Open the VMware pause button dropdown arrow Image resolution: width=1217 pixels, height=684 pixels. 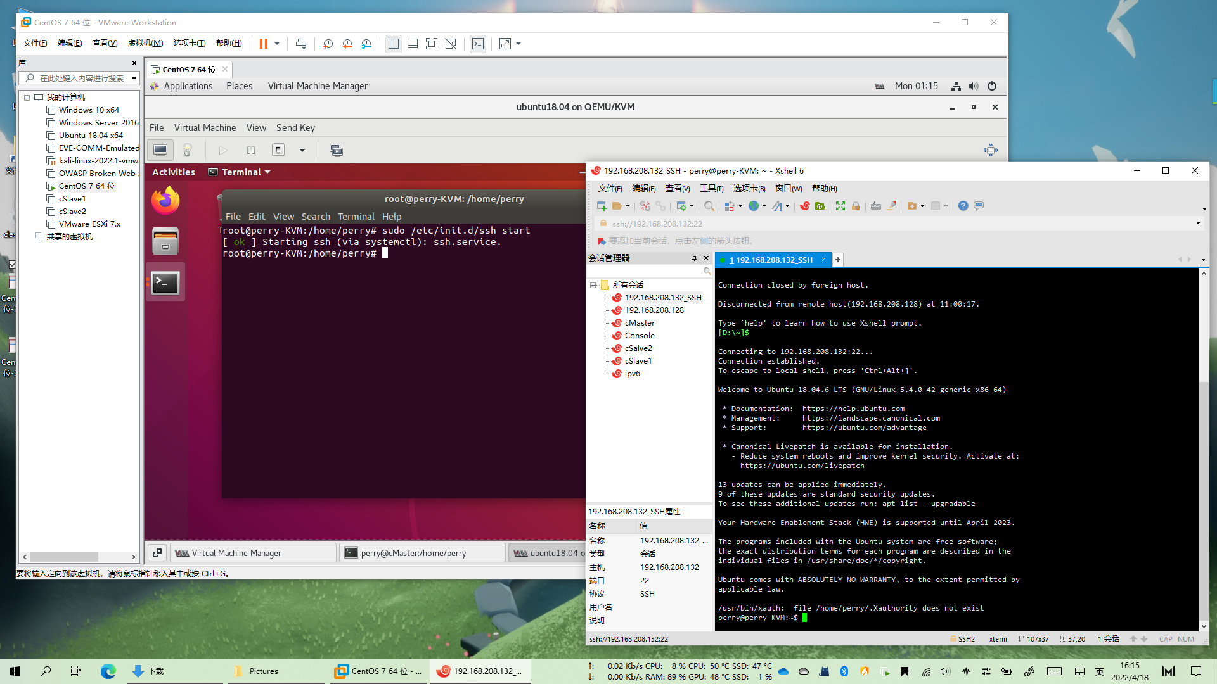point(277,44)
